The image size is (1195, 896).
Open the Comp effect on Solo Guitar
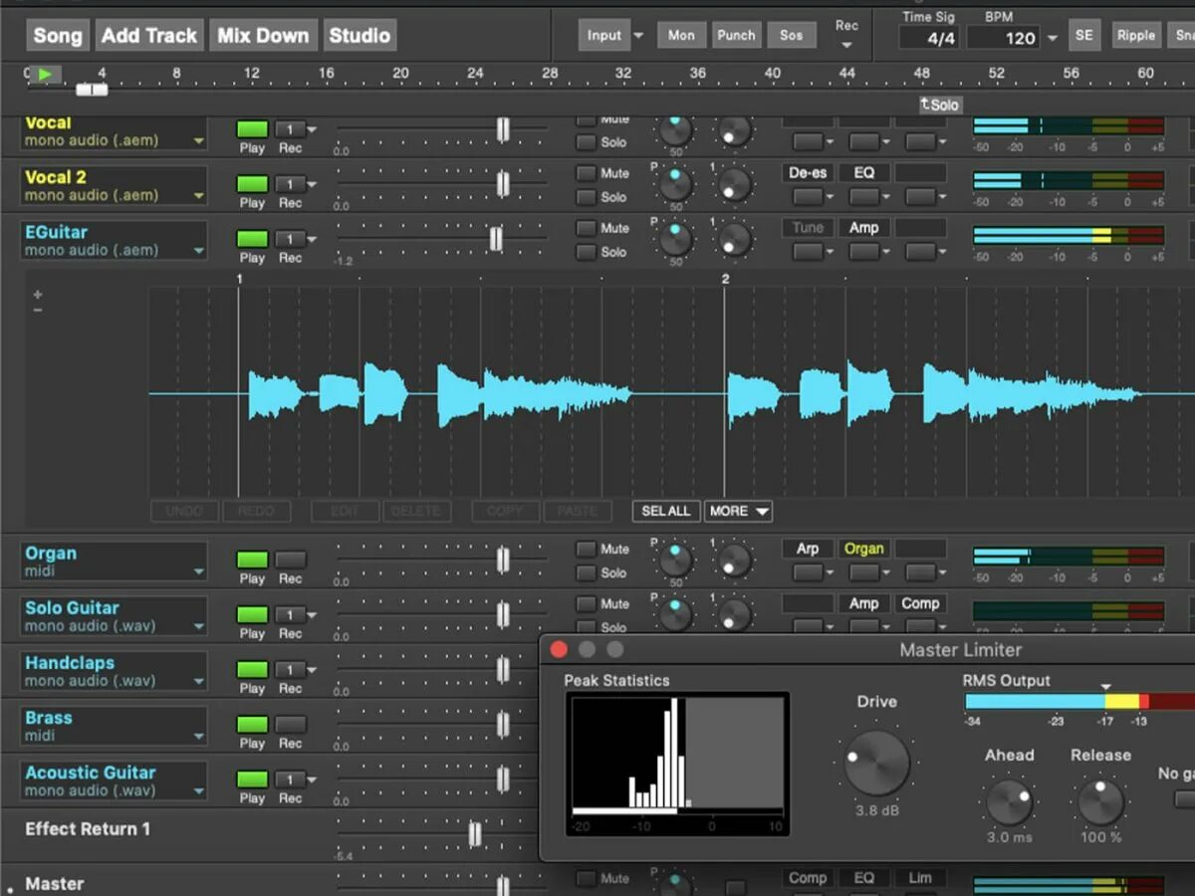(x=920, y=603)
